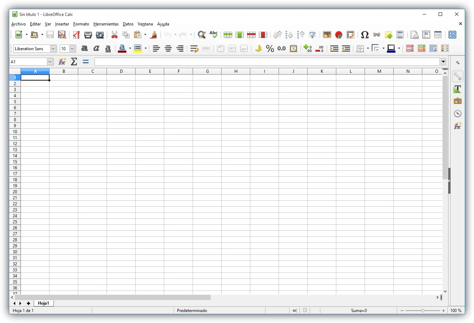The height and width of the screenshot is (323, 474).
Task: Click the font color red swatch
Action: pyautogui.click(x=122, y=48)
